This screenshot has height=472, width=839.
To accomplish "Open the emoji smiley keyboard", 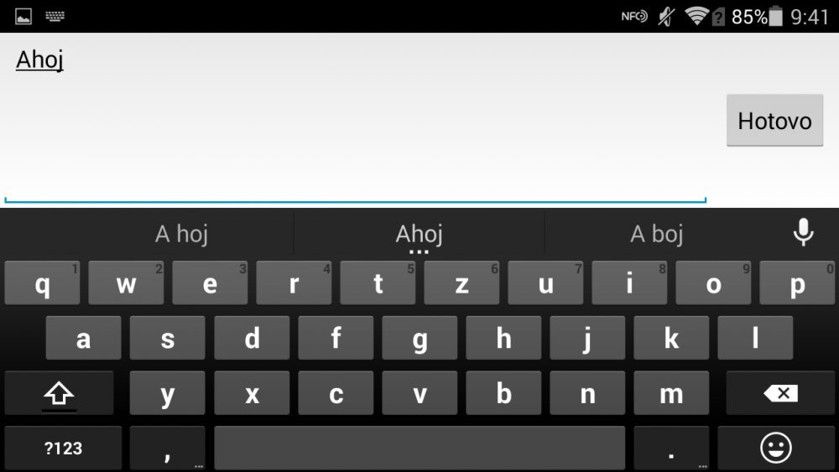I will [775, 448].
